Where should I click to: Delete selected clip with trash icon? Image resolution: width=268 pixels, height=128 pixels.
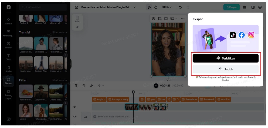pyautogui.click(x=84, y=86)
